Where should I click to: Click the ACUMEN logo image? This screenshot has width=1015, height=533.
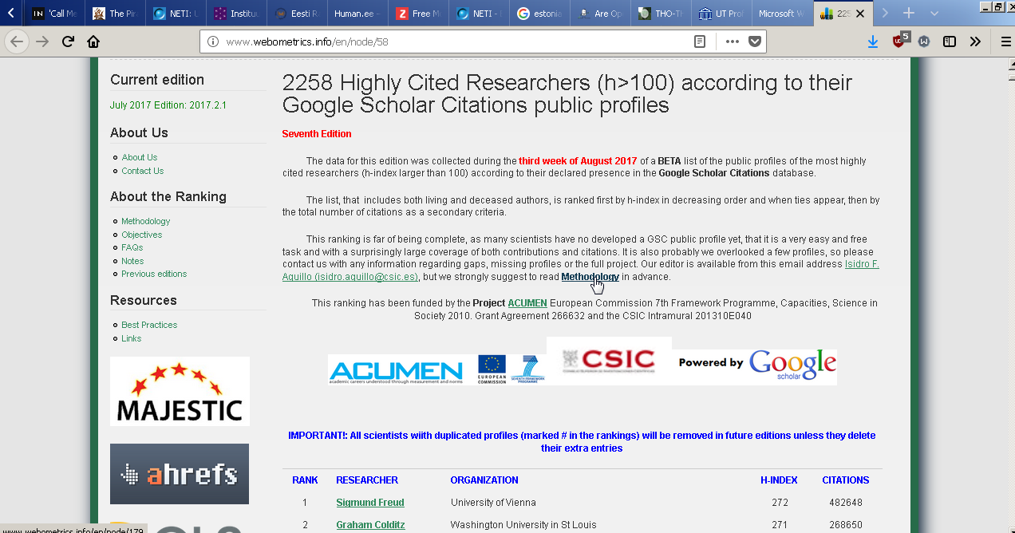(x=396, y=370)
